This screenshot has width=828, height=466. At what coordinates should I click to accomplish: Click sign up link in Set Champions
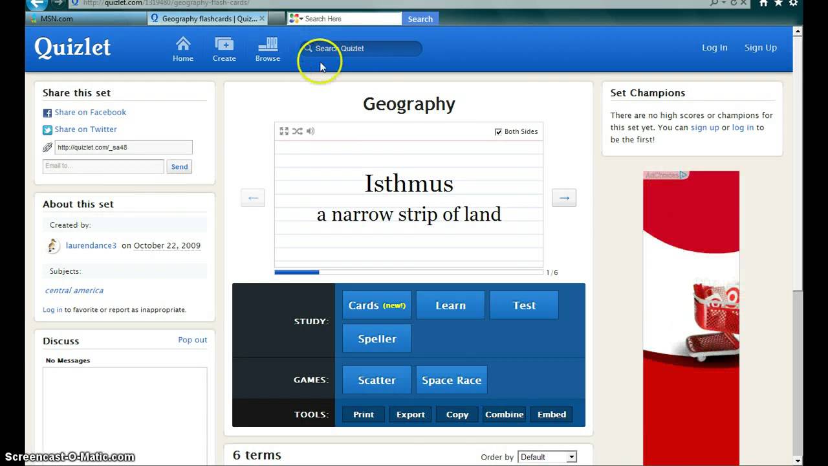pos(705,128)
